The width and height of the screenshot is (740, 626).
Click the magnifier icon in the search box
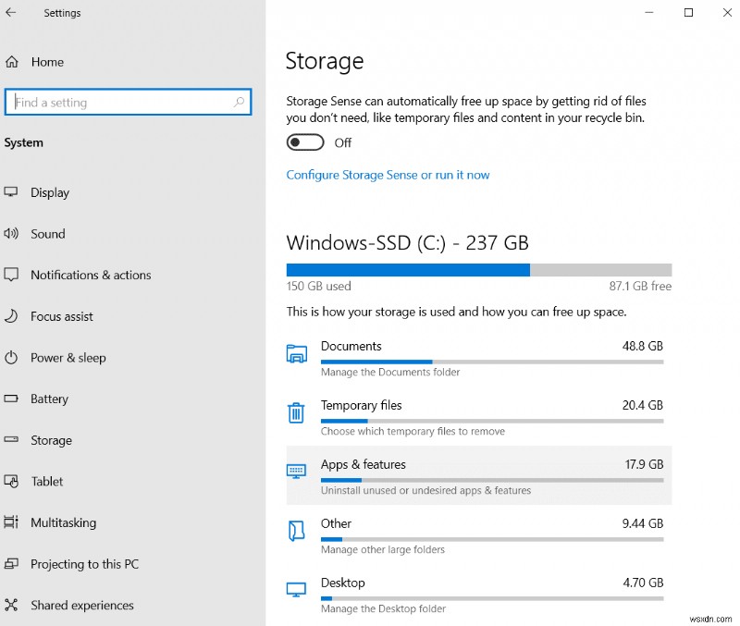point(240,103)
